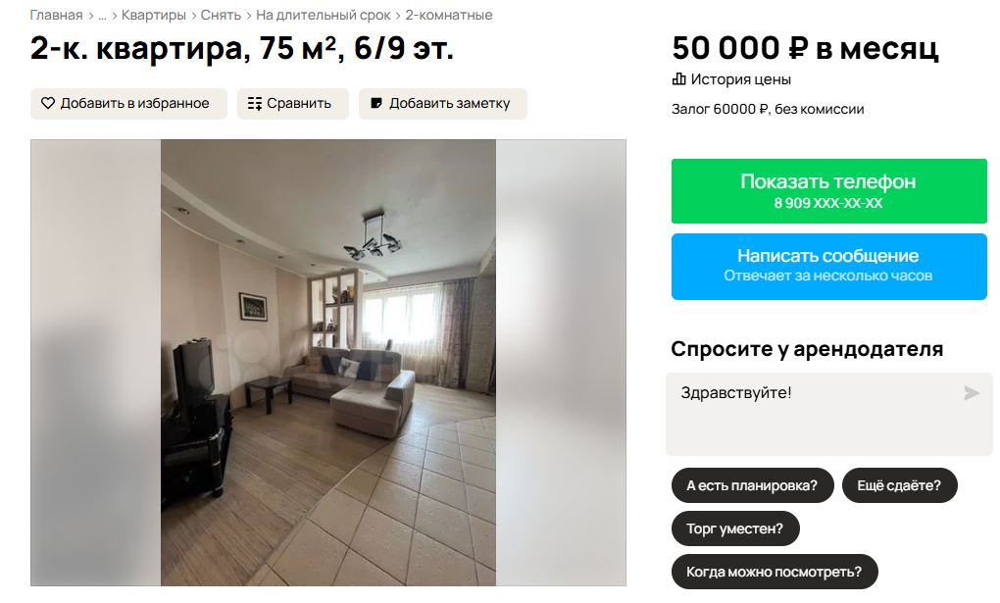Navigate to Снять breadcrumb
This screenshot has width=1000, height=603.
221,16
